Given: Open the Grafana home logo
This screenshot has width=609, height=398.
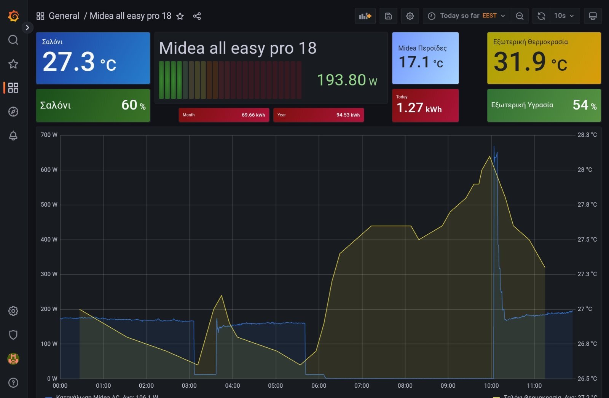Looking at the screenshot, I should [x=13, y=16].
